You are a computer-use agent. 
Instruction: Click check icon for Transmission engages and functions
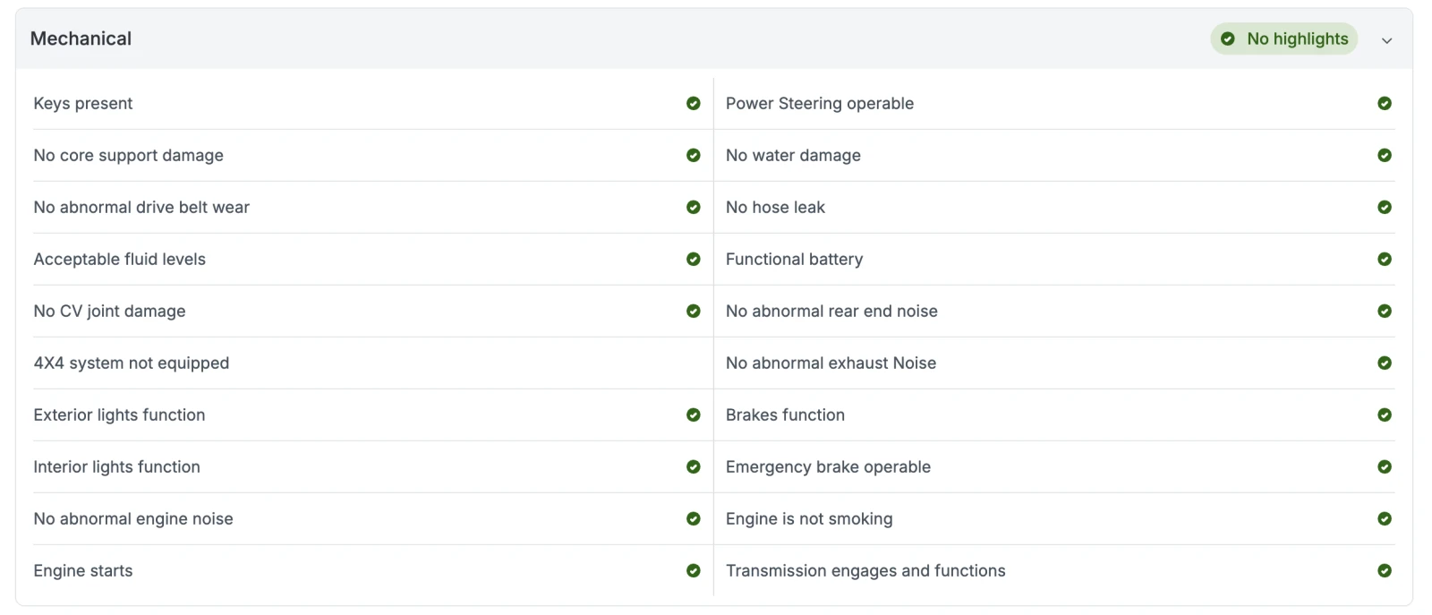click(1384, 571)
